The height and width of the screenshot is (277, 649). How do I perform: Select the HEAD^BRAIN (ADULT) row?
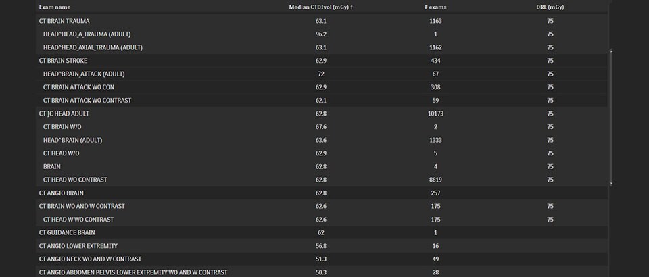[x=322, y=140]
